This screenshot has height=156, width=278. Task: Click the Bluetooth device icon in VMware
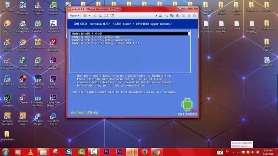pyautogui.click(x=195, y=16)
